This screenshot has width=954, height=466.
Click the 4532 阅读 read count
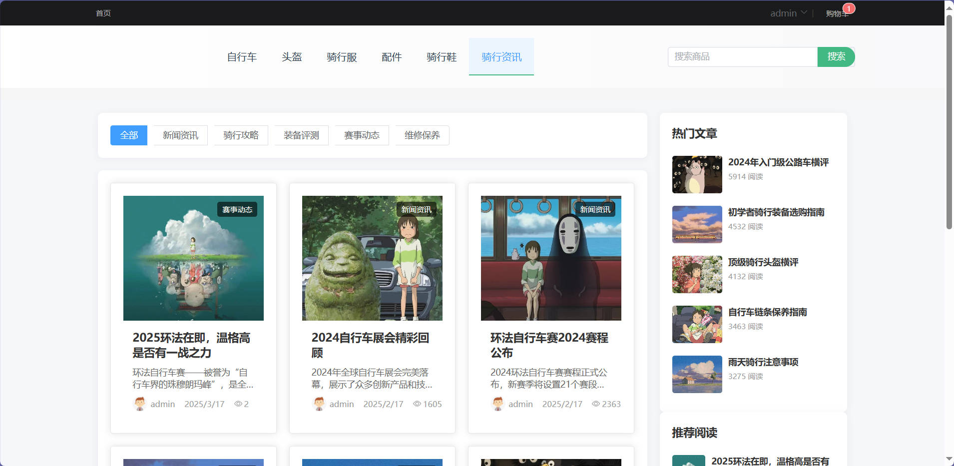click(x=745, y=226)
